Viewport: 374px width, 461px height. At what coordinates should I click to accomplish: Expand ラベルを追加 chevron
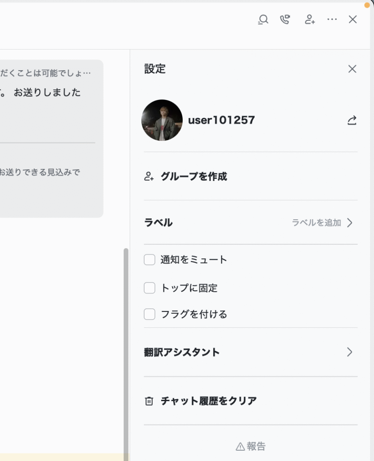(350, 222)
